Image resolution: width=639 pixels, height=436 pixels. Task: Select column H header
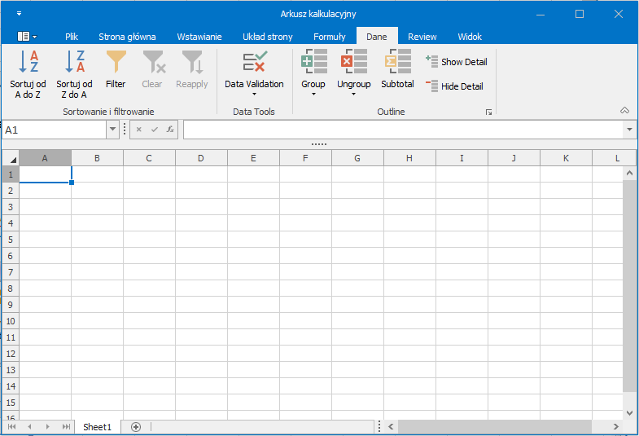[x=409, y=158]
